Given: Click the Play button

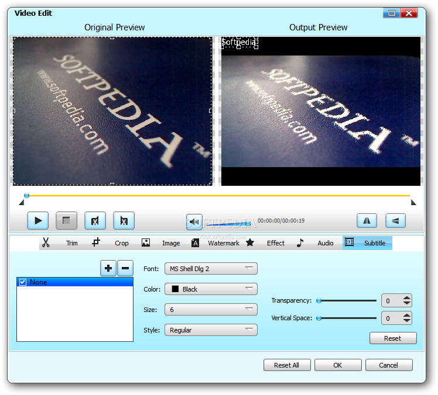Looking at the screenshot, I should tap(38, 221).
